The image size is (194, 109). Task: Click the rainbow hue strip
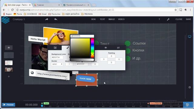pyautogui.click(x=92, y=48)
